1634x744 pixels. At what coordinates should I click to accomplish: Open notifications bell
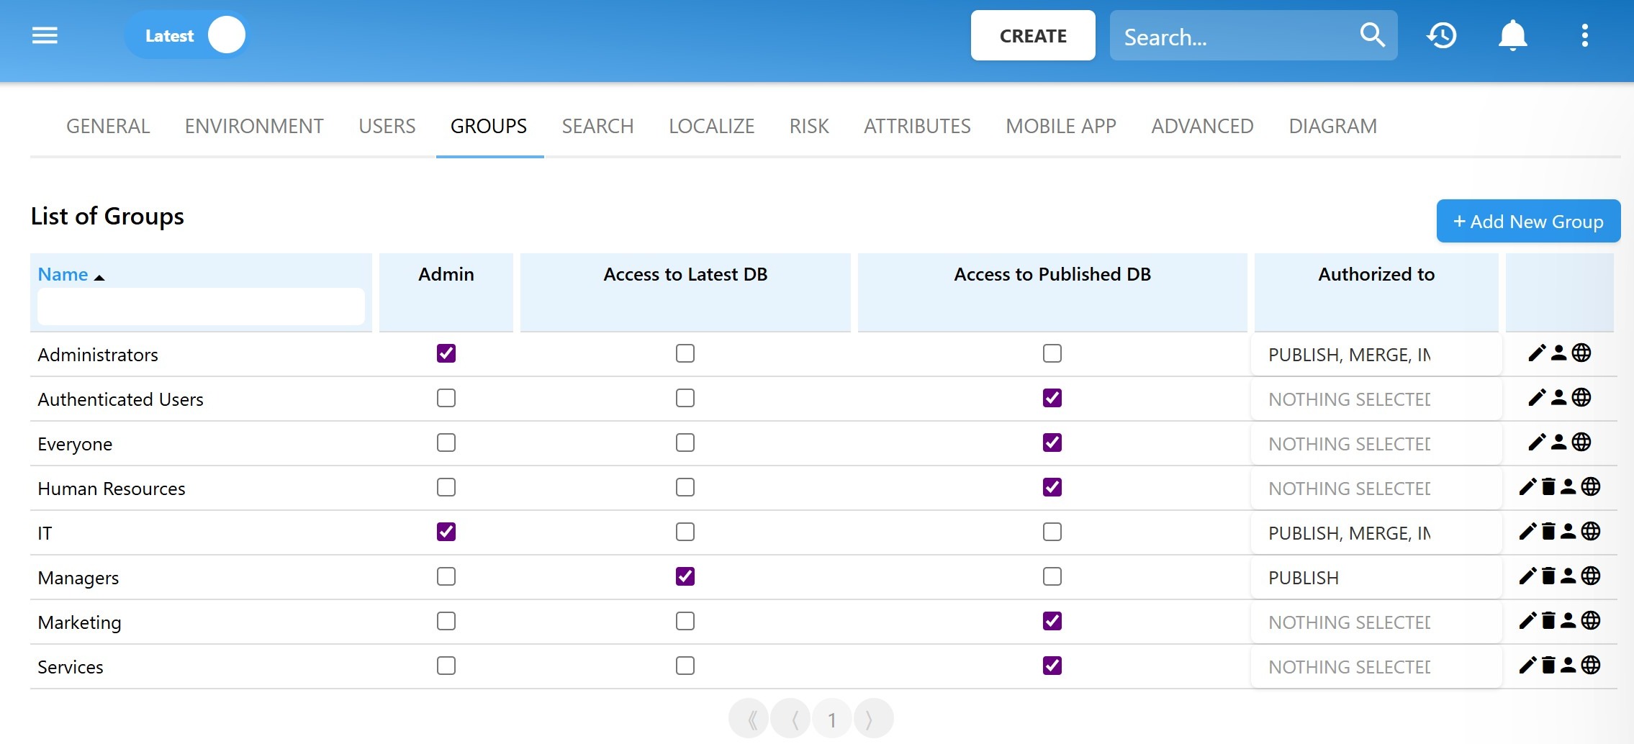pyautogui.click(x=1512, y=35)
